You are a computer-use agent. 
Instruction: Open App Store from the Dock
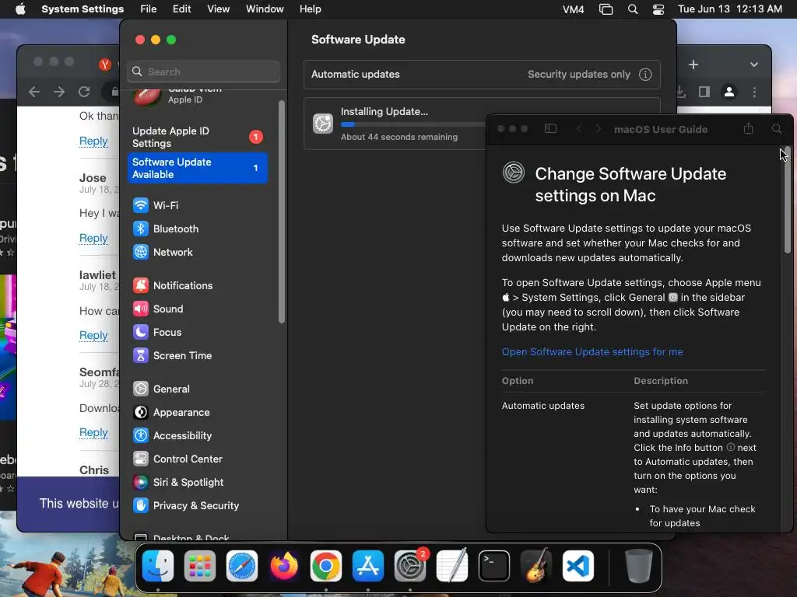pyautogui.click(x=368, y=566)
